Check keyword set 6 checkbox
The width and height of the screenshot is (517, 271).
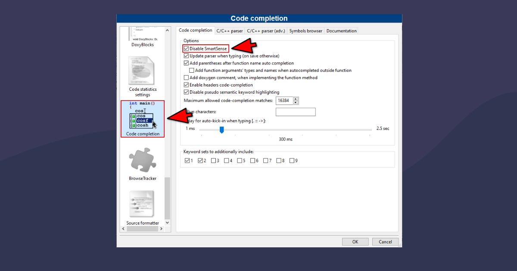pos(252,161)
